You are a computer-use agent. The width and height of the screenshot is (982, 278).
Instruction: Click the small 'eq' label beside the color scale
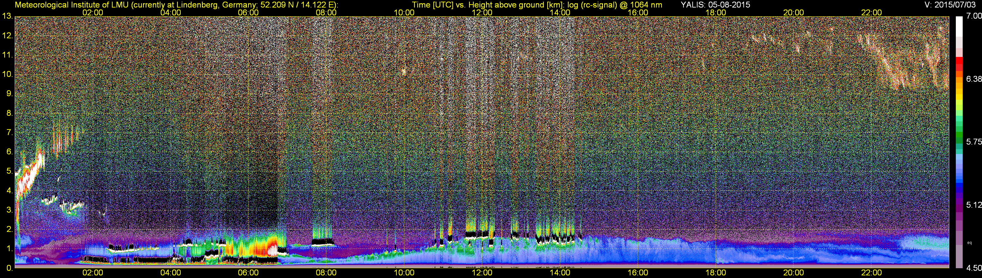point(970,243)
